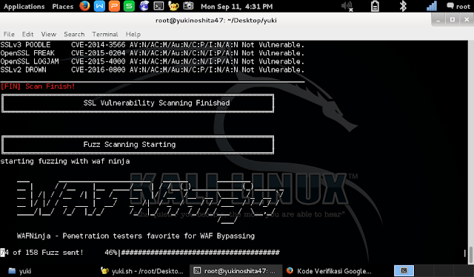Click 'Fuzz Scanning Starting' banner text
The width and height of the screenshot is (474, 277).
130,144
